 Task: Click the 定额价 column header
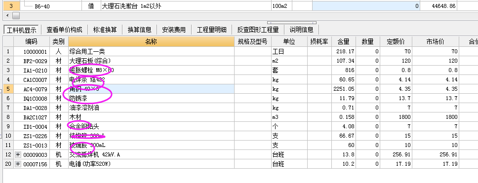pyautogui.click(x=397, y=42)
